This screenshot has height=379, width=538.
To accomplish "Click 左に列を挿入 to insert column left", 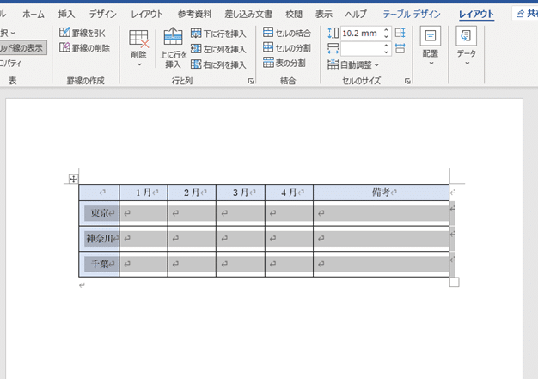I will click(218, 49).
